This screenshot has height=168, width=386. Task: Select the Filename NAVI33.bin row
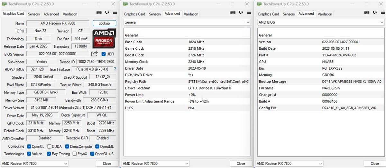pos(321,88)
